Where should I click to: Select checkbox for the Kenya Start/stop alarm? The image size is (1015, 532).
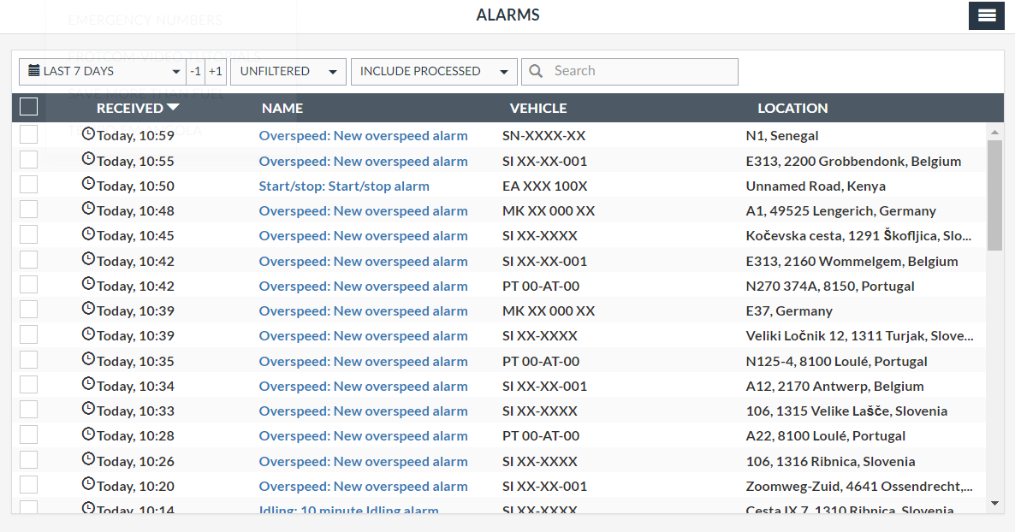[x=28, y=185]
